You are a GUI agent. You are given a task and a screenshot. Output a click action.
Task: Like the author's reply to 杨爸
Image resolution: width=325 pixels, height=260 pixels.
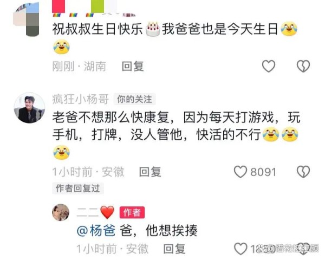[x=240, y=249]
